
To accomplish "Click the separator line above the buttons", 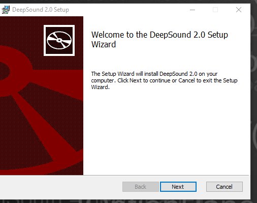I will pyautogui.click(x=124, y=175).
